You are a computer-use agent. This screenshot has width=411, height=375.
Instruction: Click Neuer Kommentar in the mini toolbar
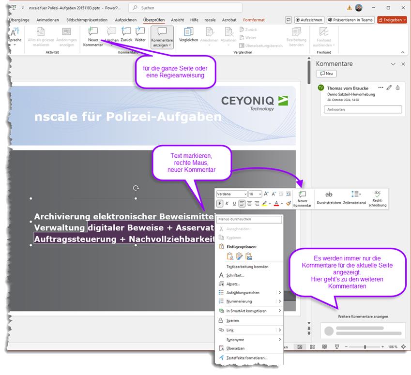click(302, 199)
